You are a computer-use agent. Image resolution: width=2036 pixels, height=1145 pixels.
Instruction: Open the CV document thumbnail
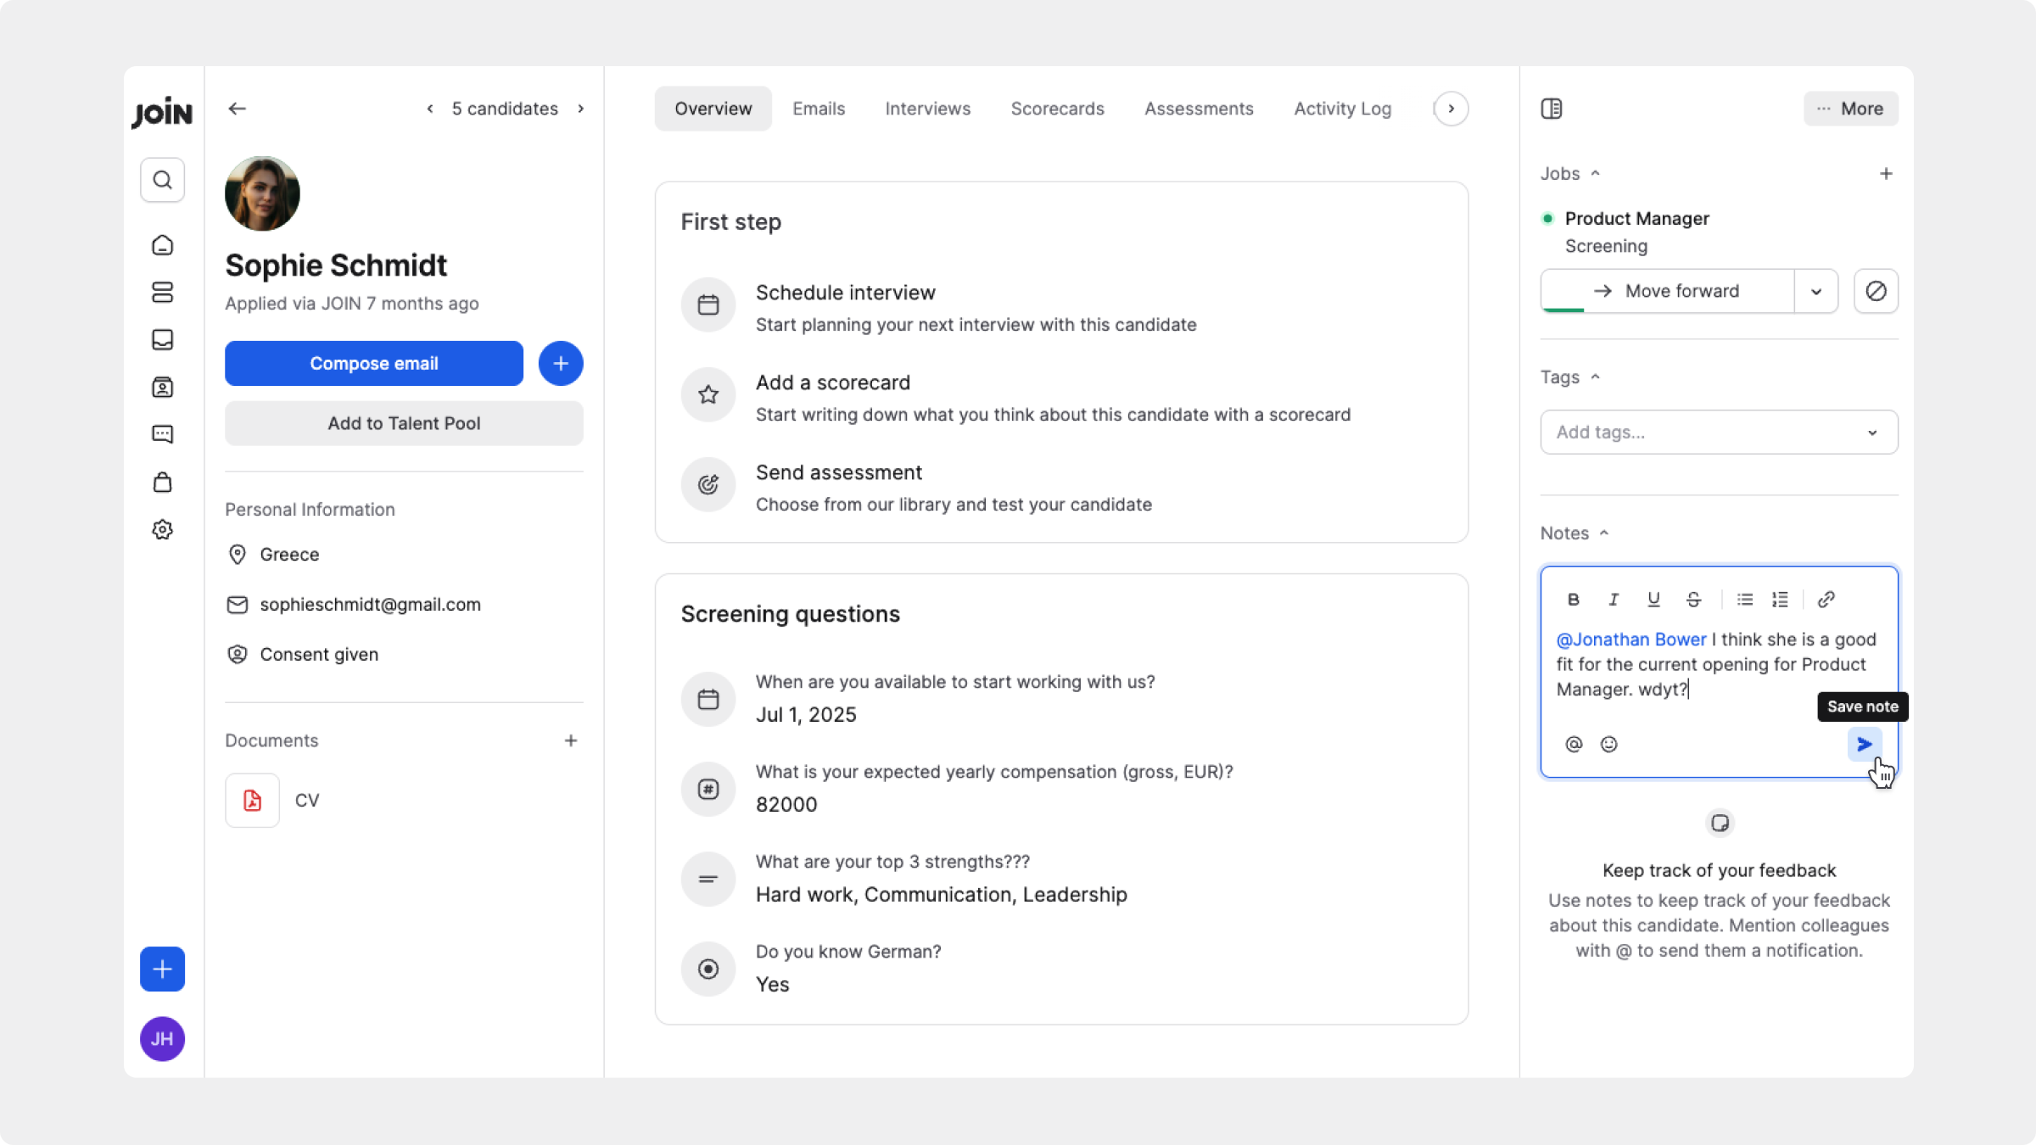[252, 800]
